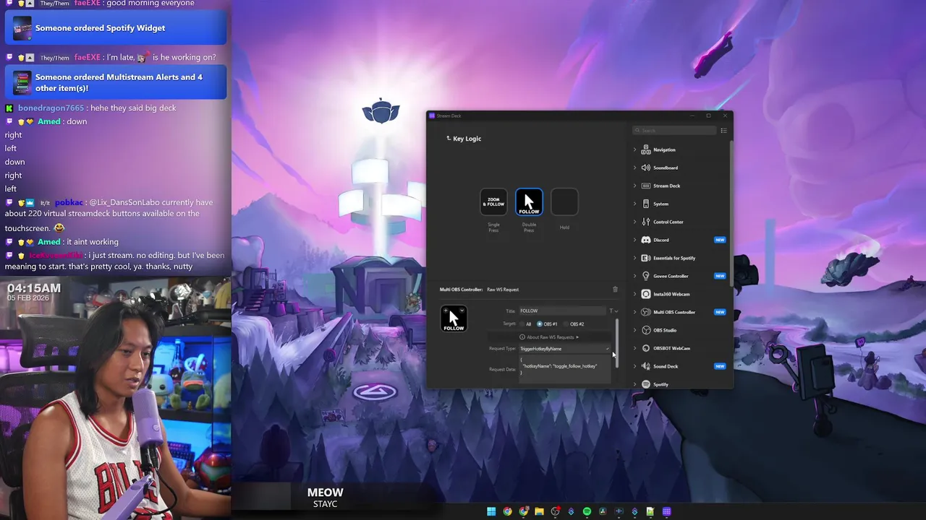Select the ZOOM & FOLLOW single press key

click(x=494, y=202)
